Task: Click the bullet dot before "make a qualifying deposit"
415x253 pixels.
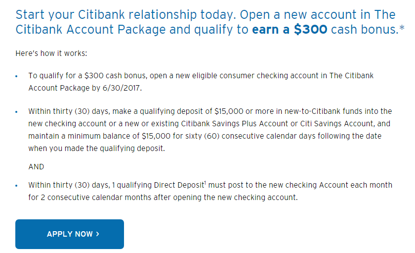Action: (16, 112)
